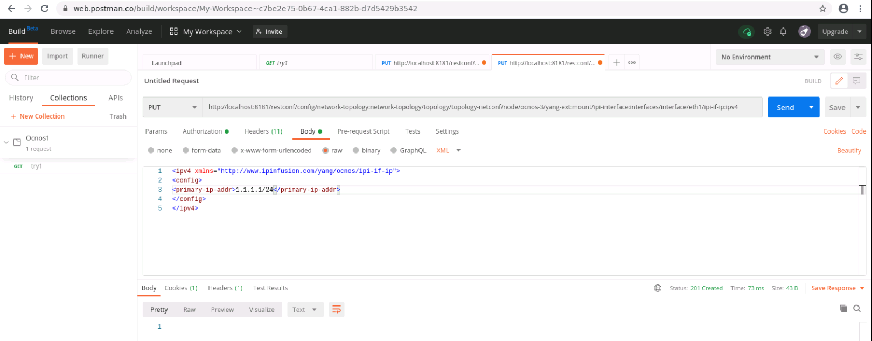Open the PUT method dropdown
Viewport: 872px width, 341px height.
point(172,107)
